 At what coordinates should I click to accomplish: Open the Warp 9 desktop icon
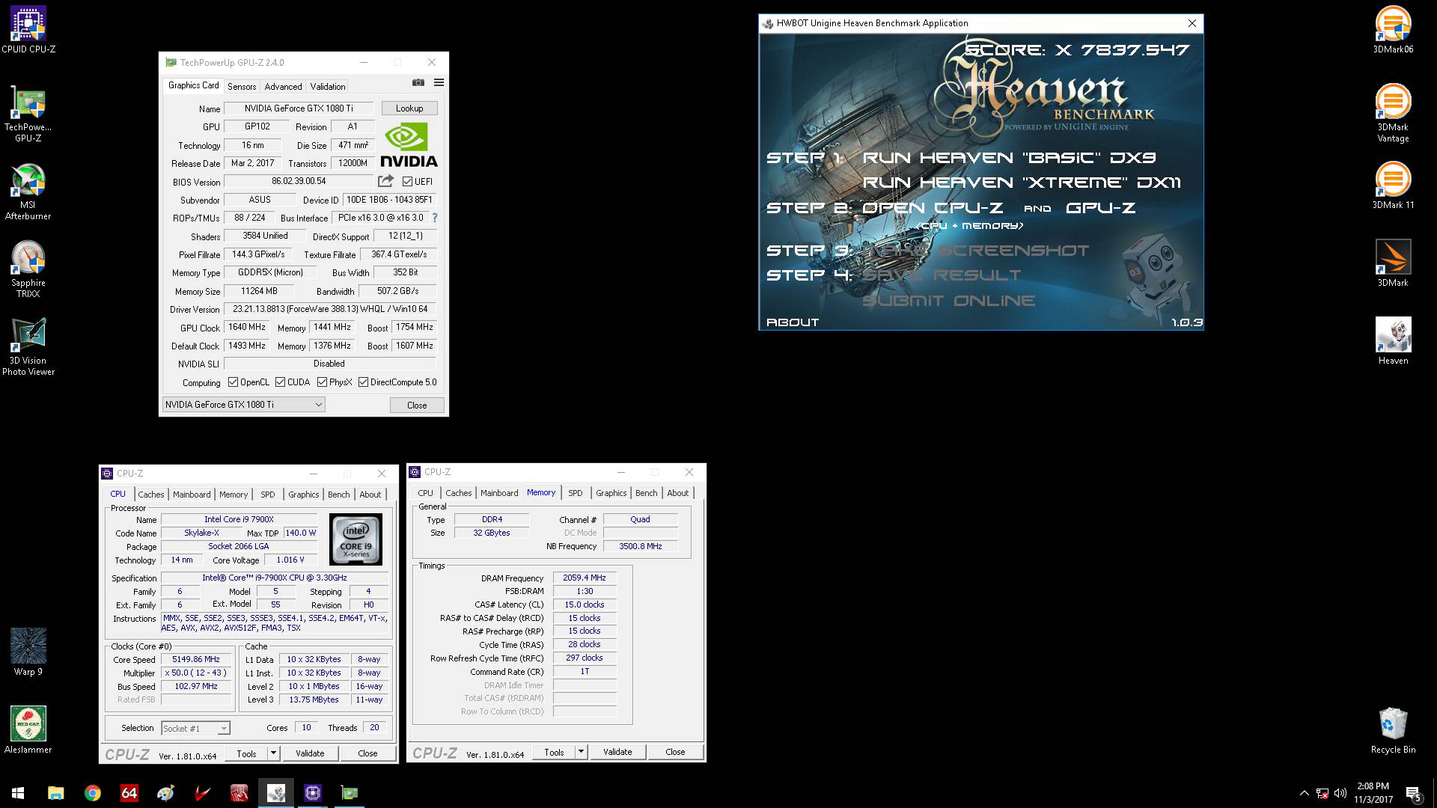(28, 652)
